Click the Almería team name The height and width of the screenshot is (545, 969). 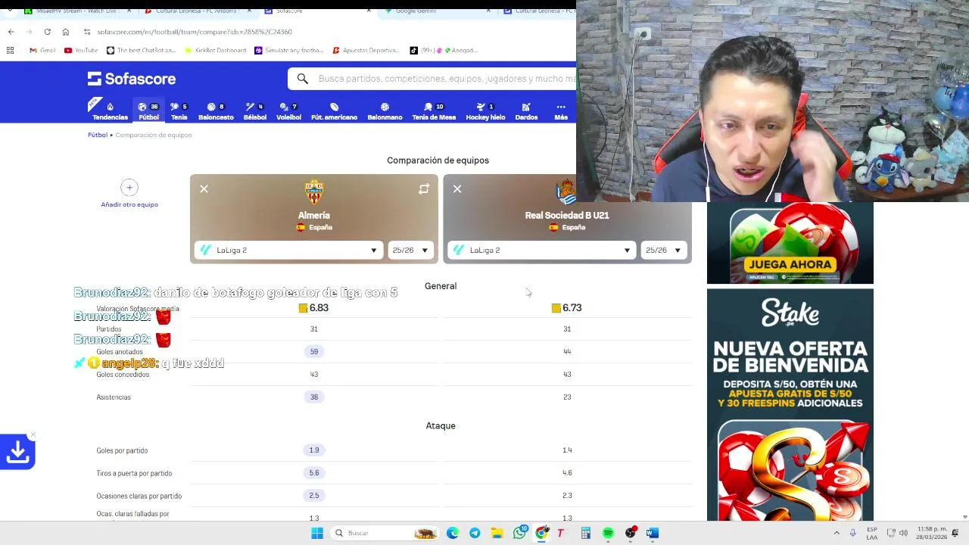[314, 215]
